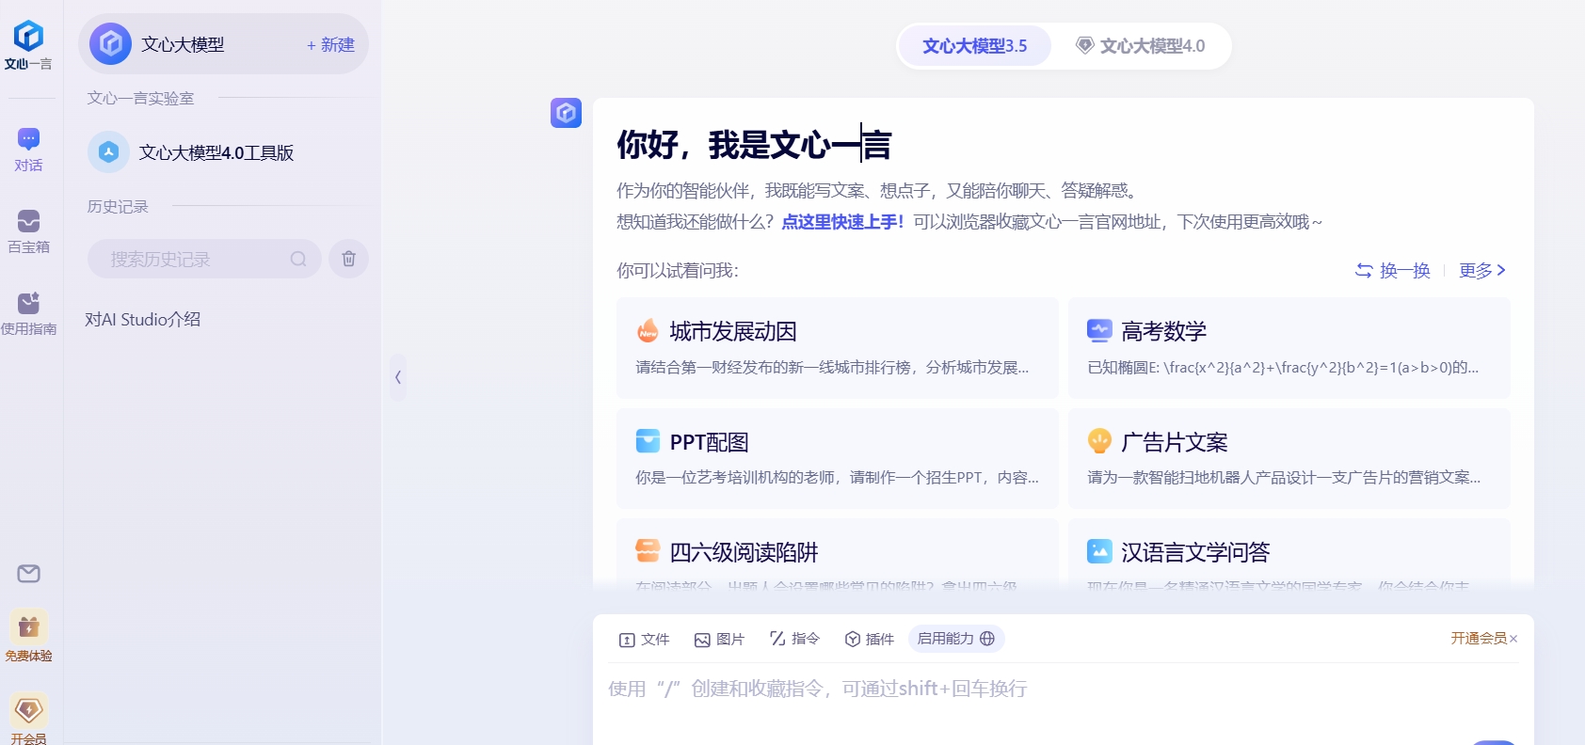Collapse the left panel with the arrow handle
The width and height of the screenshot is (1585, 745).
tap(398, 377)
